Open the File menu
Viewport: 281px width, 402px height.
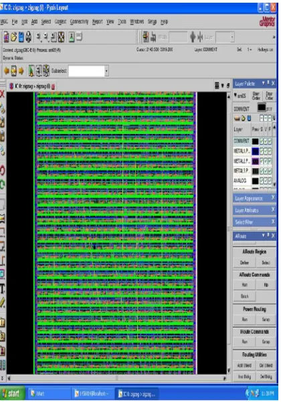coord(15,22)
